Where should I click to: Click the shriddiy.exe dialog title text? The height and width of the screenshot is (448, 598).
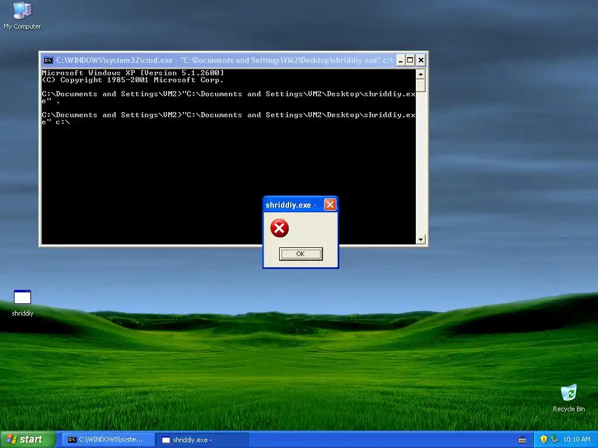[291, 205]
